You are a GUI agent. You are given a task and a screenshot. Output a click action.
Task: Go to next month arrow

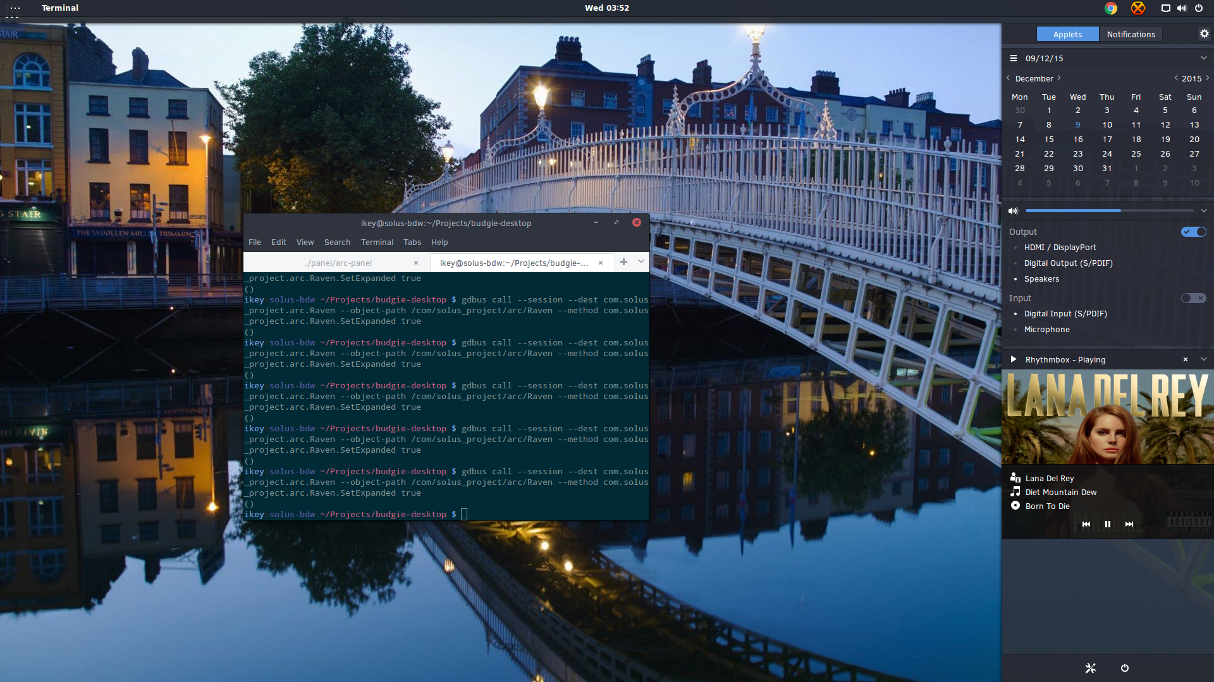pos(1059,78)
